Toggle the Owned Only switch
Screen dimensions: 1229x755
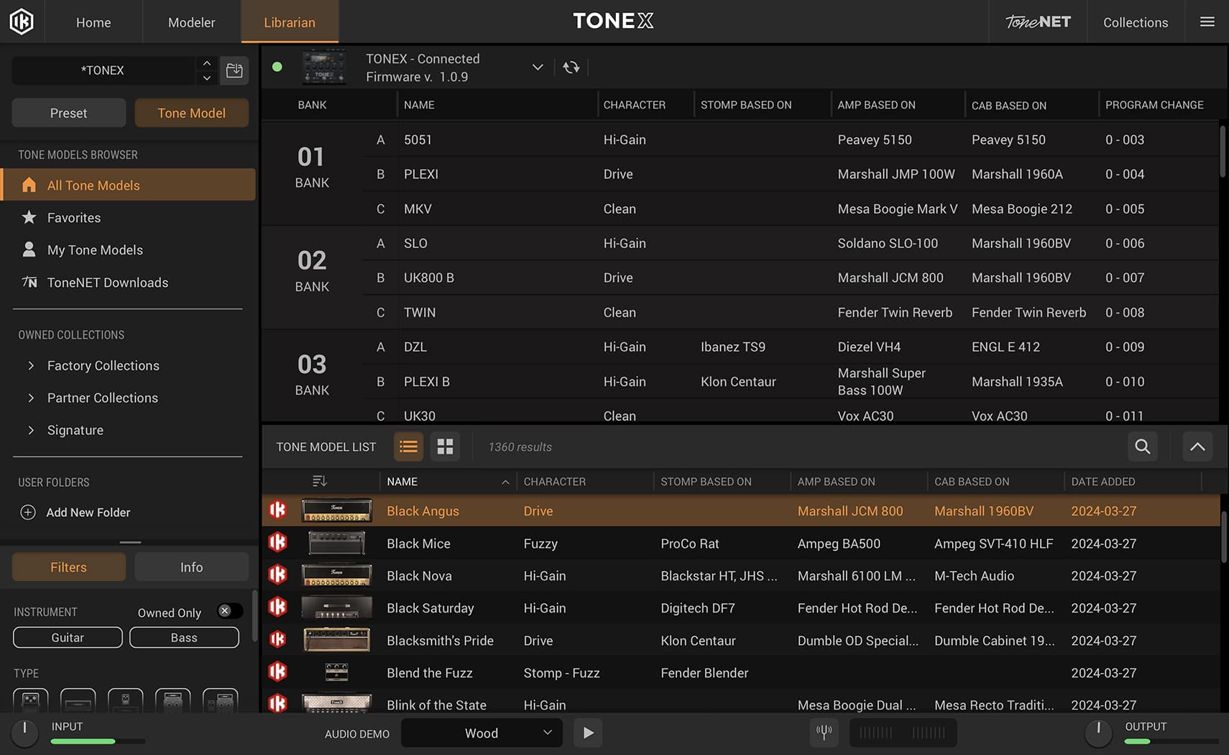coord(229,610)
